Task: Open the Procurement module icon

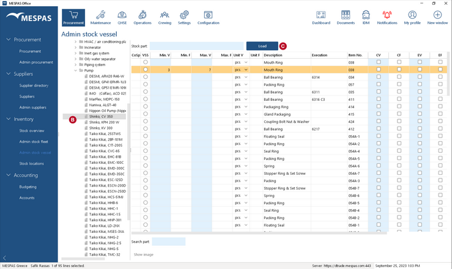Action: (x=73, y=18)
